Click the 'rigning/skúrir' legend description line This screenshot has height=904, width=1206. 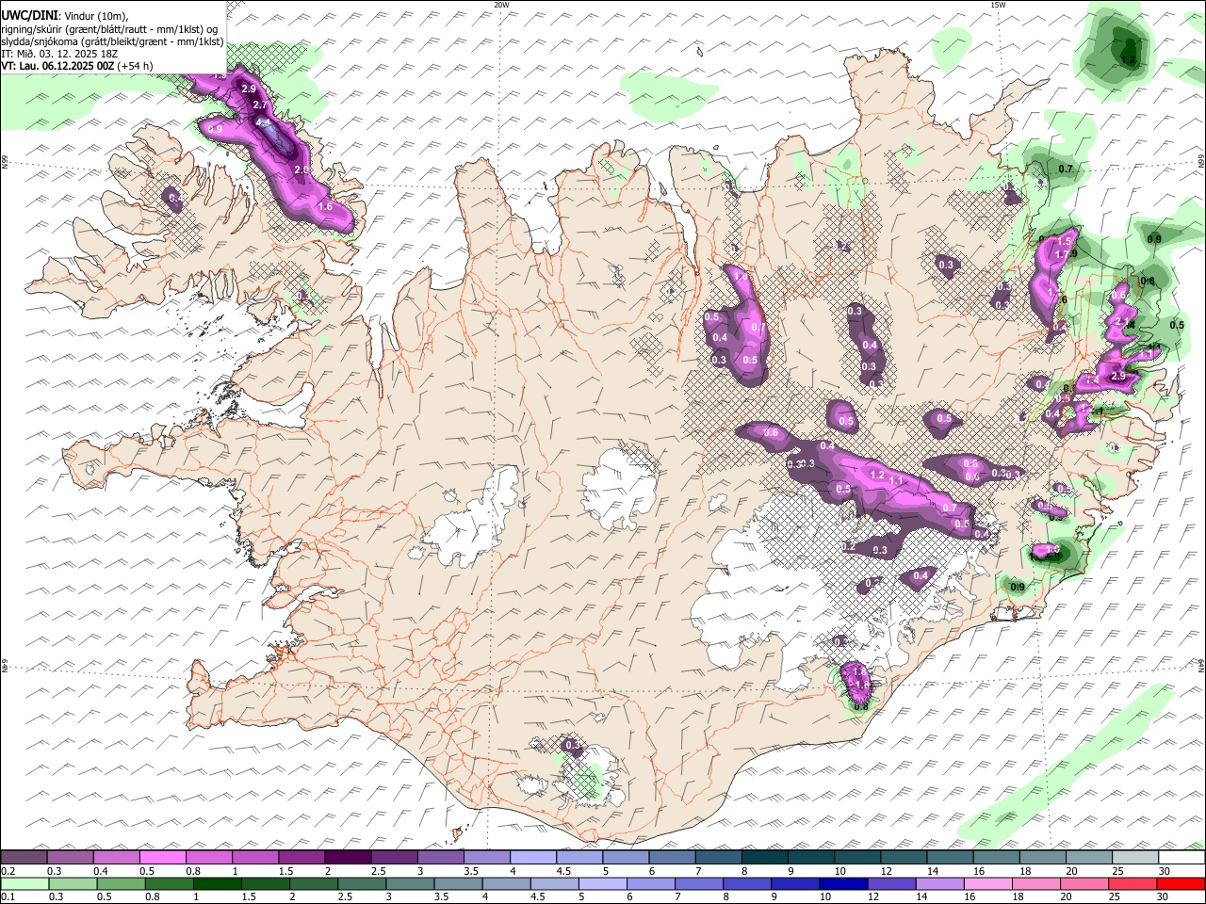point(109,29)
